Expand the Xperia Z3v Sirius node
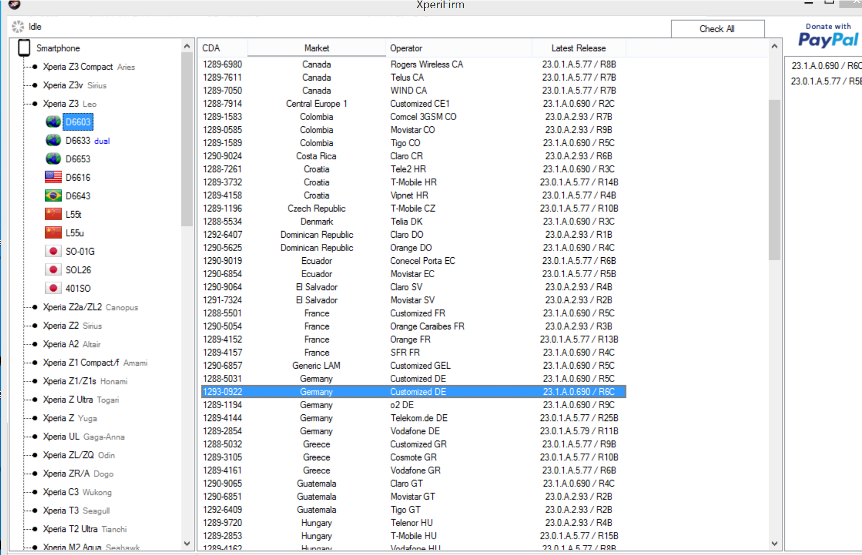 pos(74,85)
